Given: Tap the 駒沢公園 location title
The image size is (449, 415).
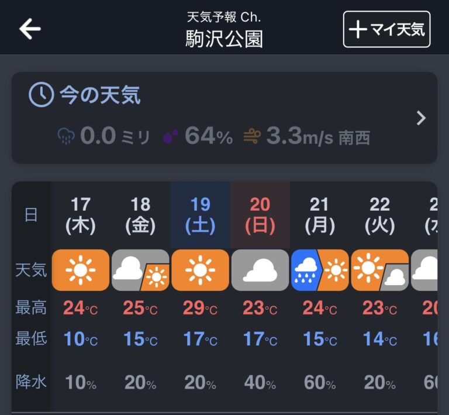Looking at the screenshot, I should [224, 39].
